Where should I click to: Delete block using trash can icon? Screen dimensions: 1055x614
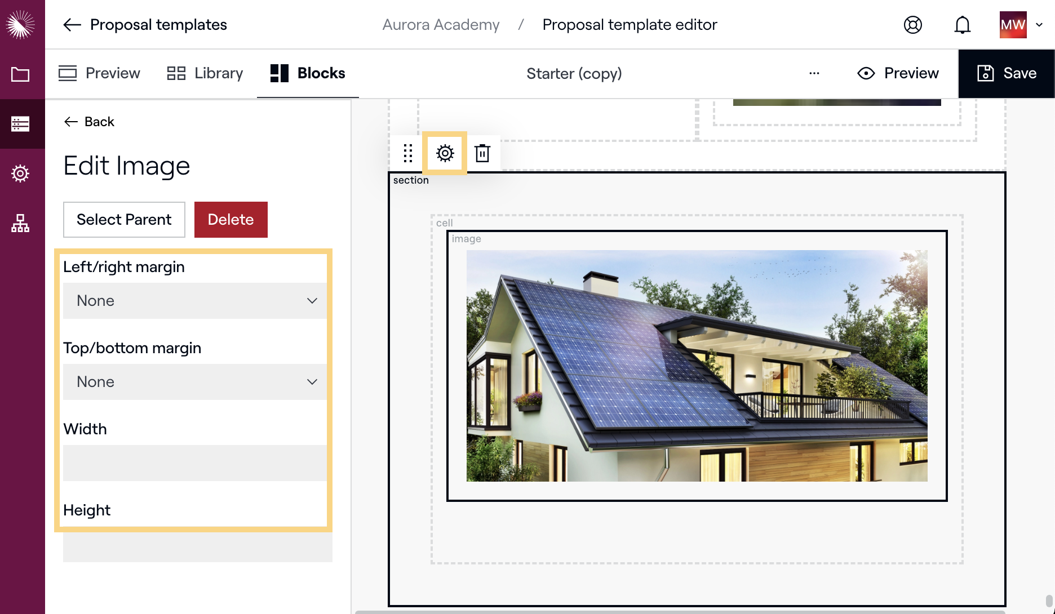coord(482,153)
